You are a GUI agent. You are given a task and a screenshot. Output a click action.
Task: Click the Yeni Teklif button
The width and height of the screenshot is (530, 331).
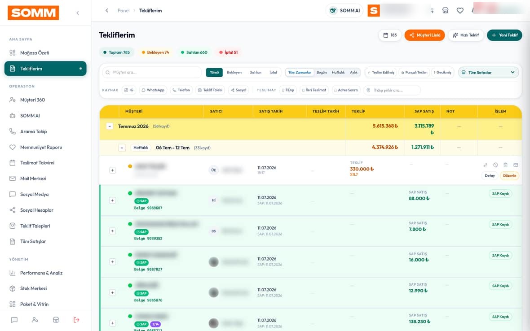tap(504, 35)
